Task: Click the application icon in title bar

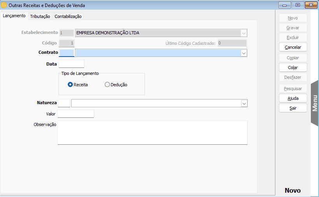Action: 4,5
